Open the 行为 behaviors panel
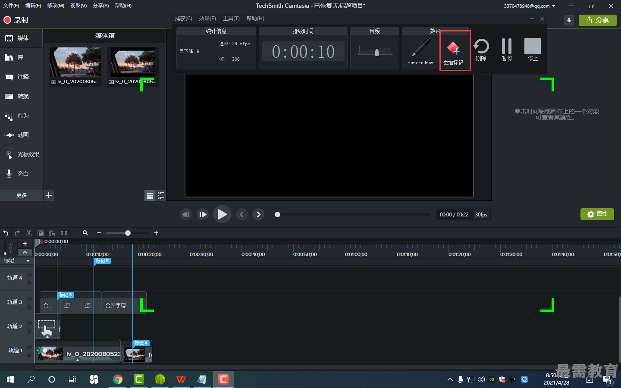Screen dimensions: 621x388 point(22,116)
